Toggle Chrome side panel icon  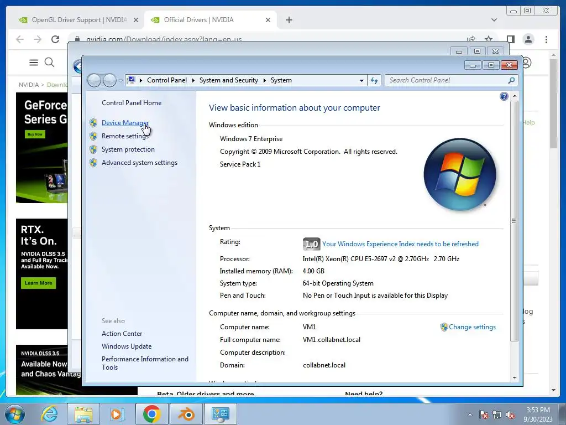pyautogui.click(x=510, y=39)
